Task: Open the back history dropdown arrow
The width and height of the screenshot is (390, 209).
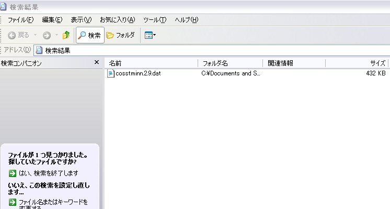Action: (35, 35)
